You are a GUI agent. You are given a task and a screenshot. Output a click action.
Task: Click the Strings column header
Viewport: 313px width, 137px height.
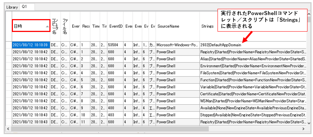click(208, 26)
